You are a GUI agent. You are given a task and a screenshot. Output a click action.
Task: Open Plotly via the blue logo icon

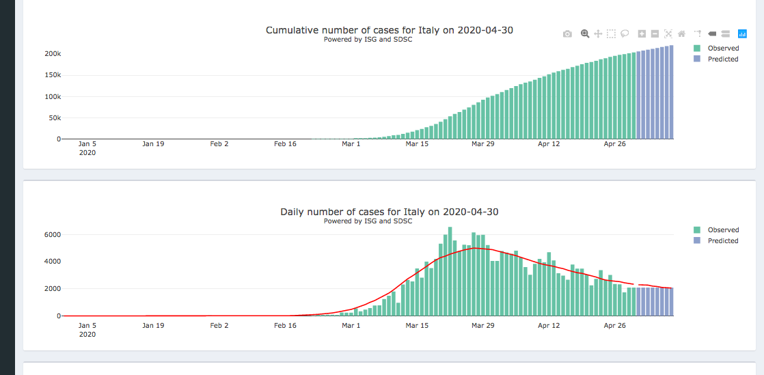click(742, 33)
